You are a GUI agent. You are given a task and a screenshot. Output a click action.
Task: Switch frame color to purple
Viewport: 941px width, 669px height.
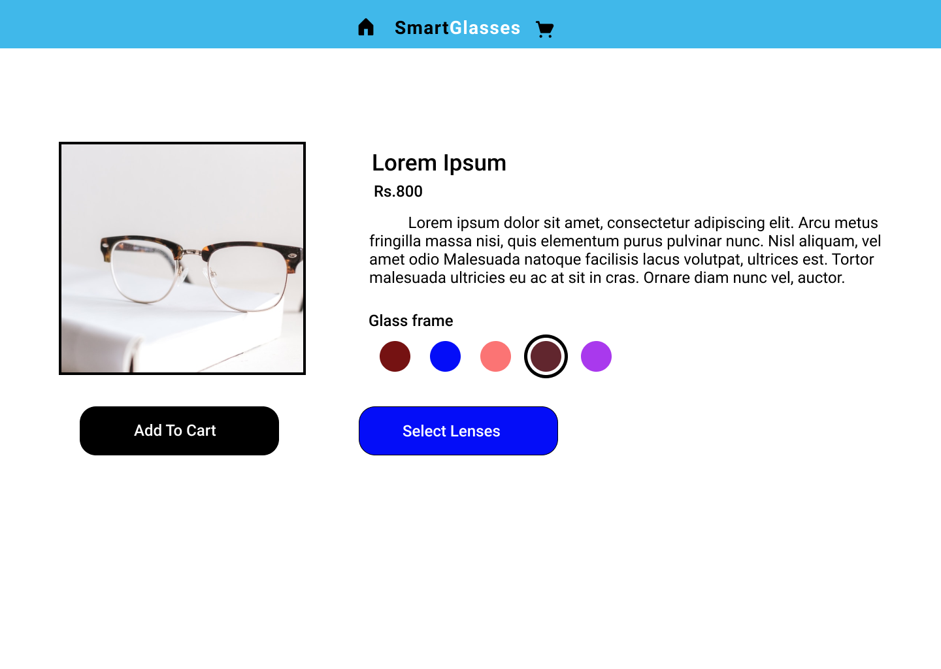(596, 357)
